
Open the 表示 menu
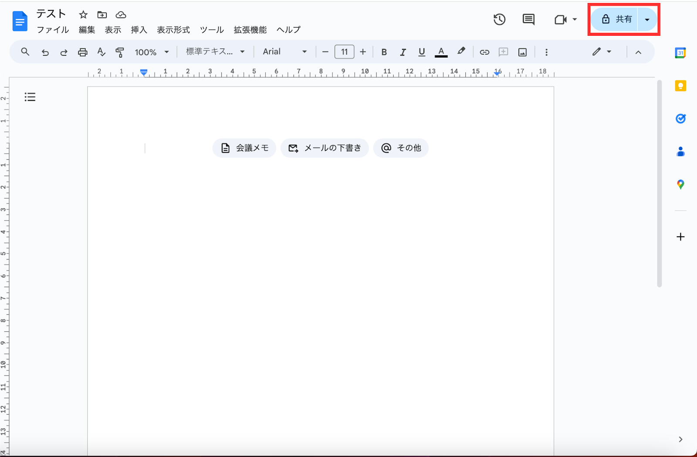[113, 30]
